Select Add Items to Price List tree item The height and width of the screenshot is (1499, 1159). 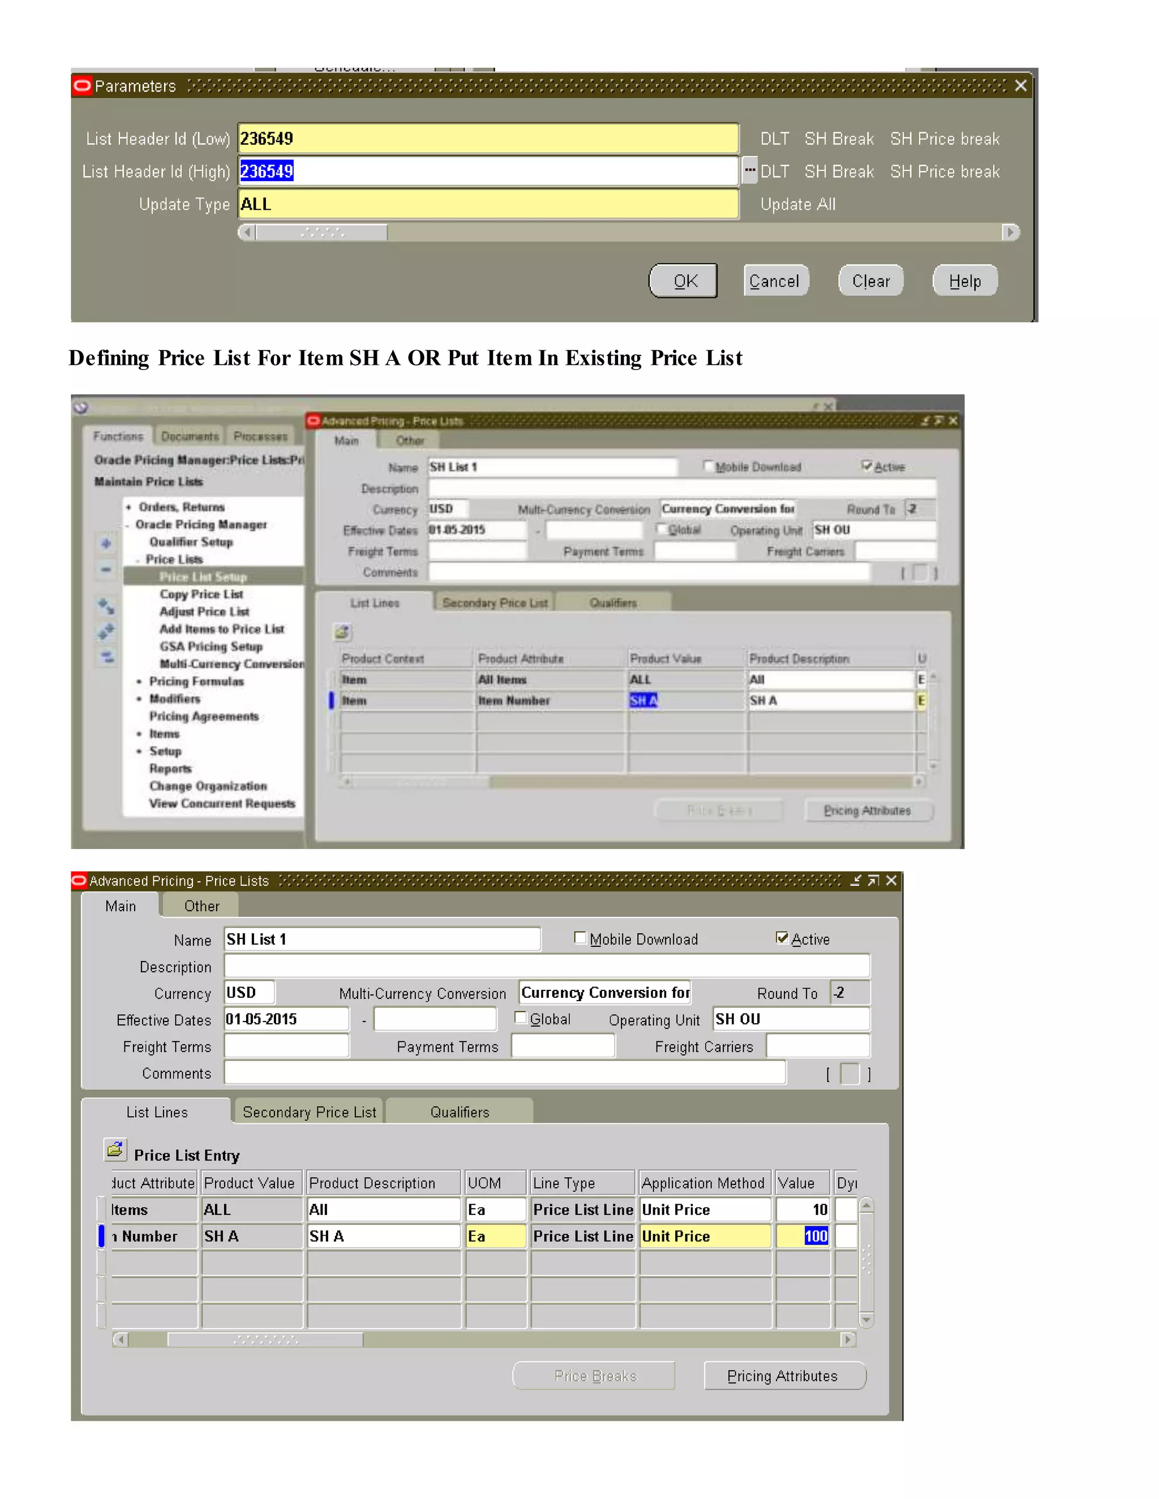point(222,630)
